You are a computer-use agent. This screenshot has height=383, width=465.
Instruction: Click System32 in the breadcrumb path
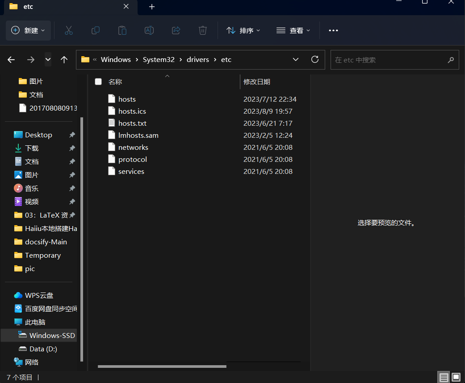point(159,60)
